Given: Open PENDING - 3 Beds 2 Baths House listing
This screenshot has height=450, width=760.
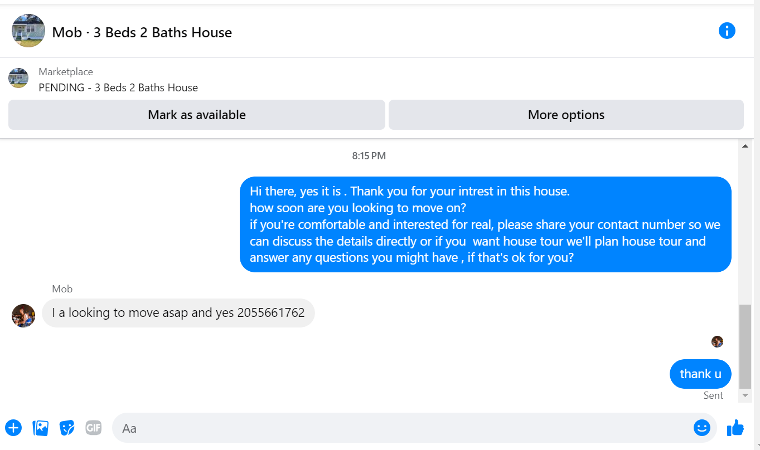Looking at the screenshot, I should click(x=118, y=87).
